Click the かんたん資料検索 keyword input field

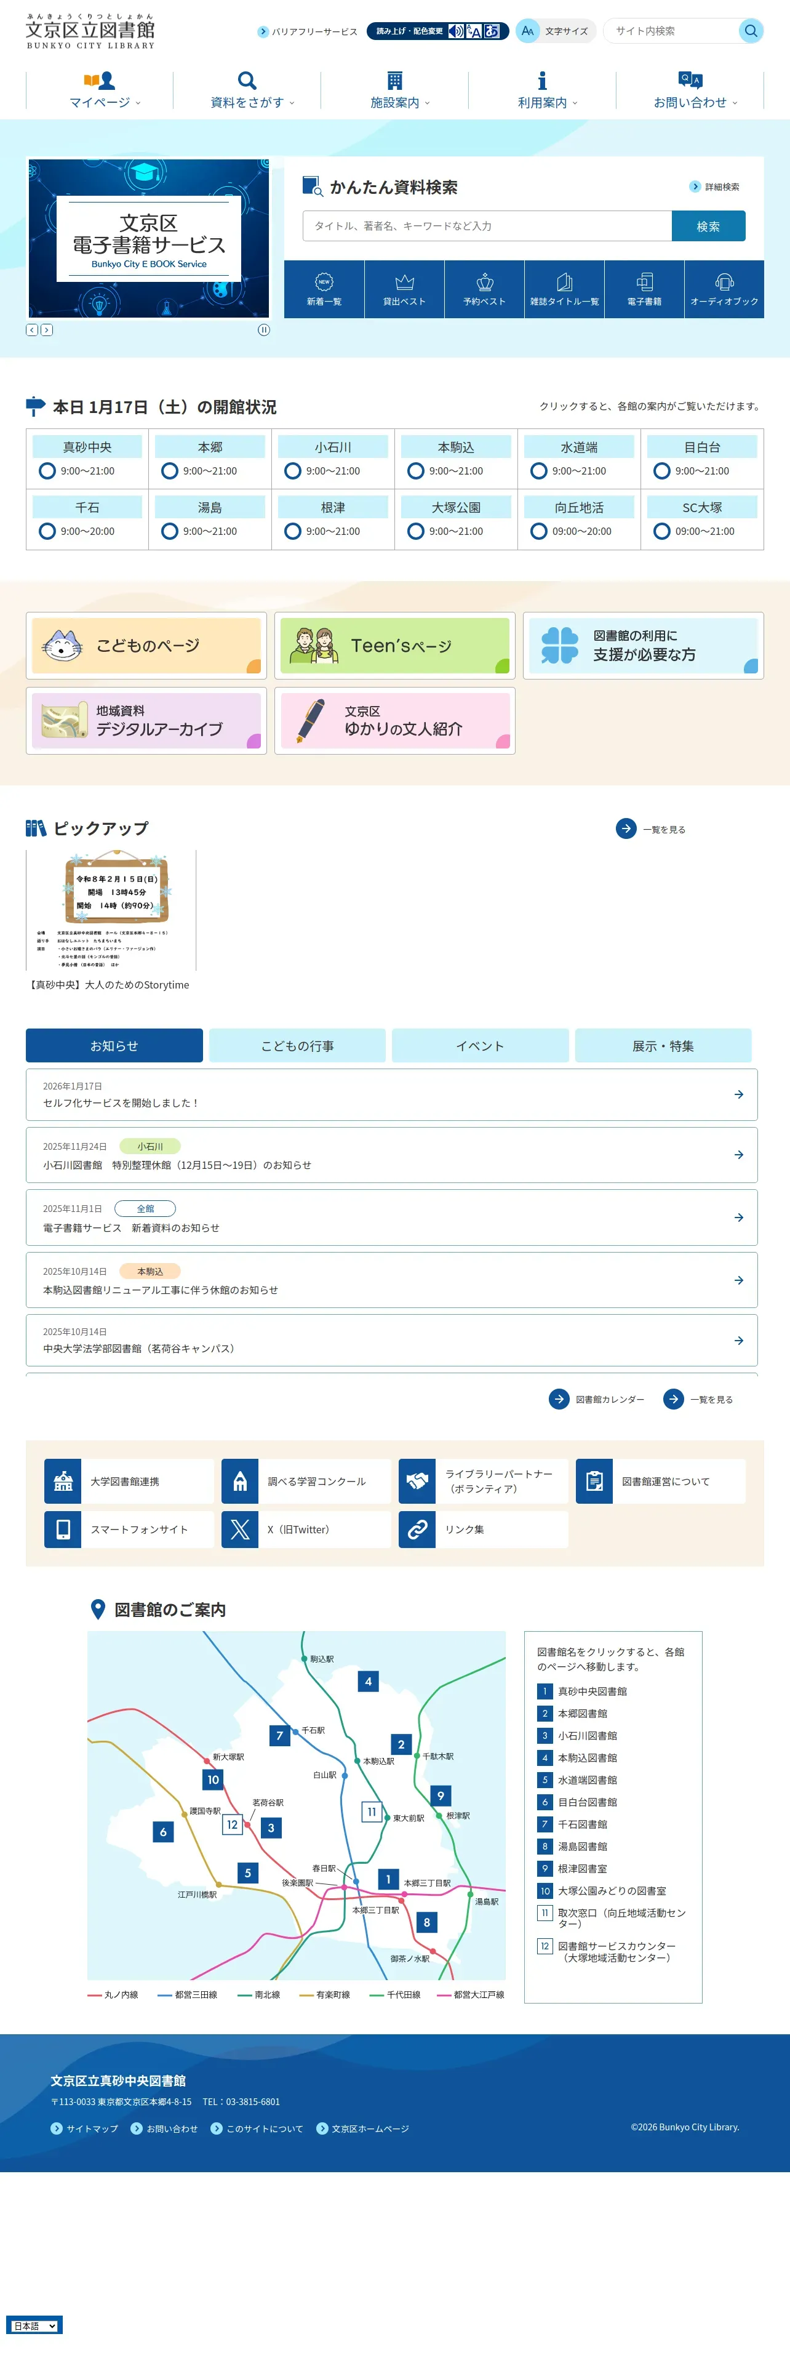point(487,227)
